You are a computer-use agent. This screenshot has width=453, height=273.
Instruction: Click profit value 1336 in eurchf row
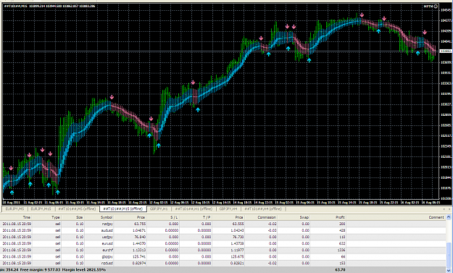[x=341, y=251]
